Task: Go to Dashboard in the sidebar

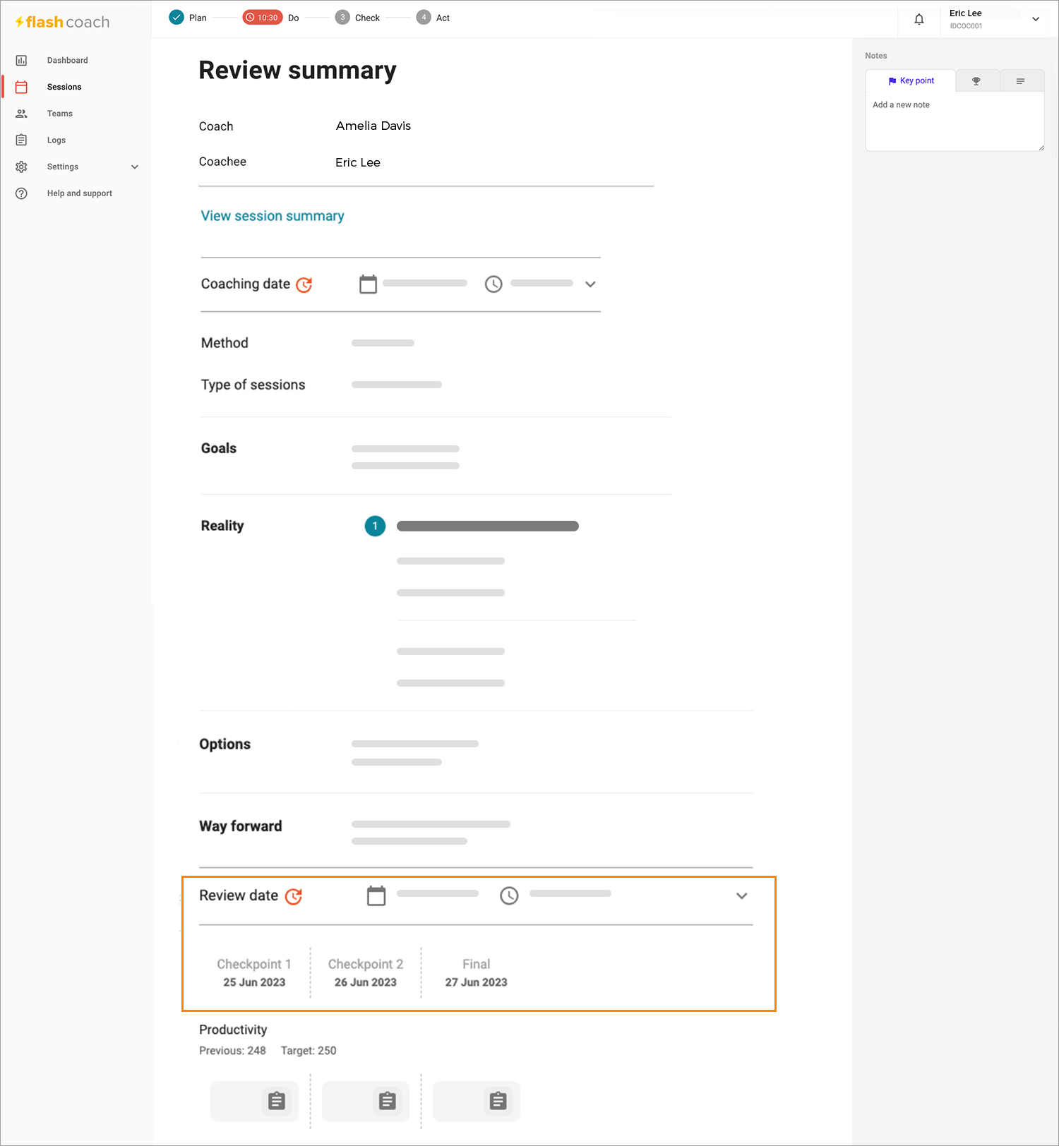Action: pyautogui.click(x=68, y=61)
